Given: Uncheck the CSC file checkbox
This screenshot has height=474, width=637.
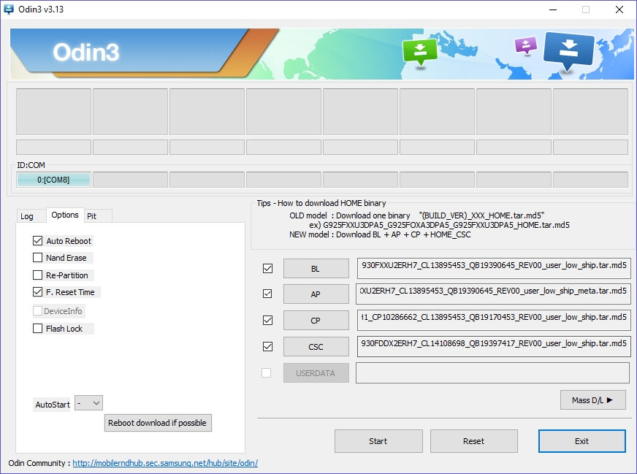Looking at the screenshot, I should (x=267, y=346).
